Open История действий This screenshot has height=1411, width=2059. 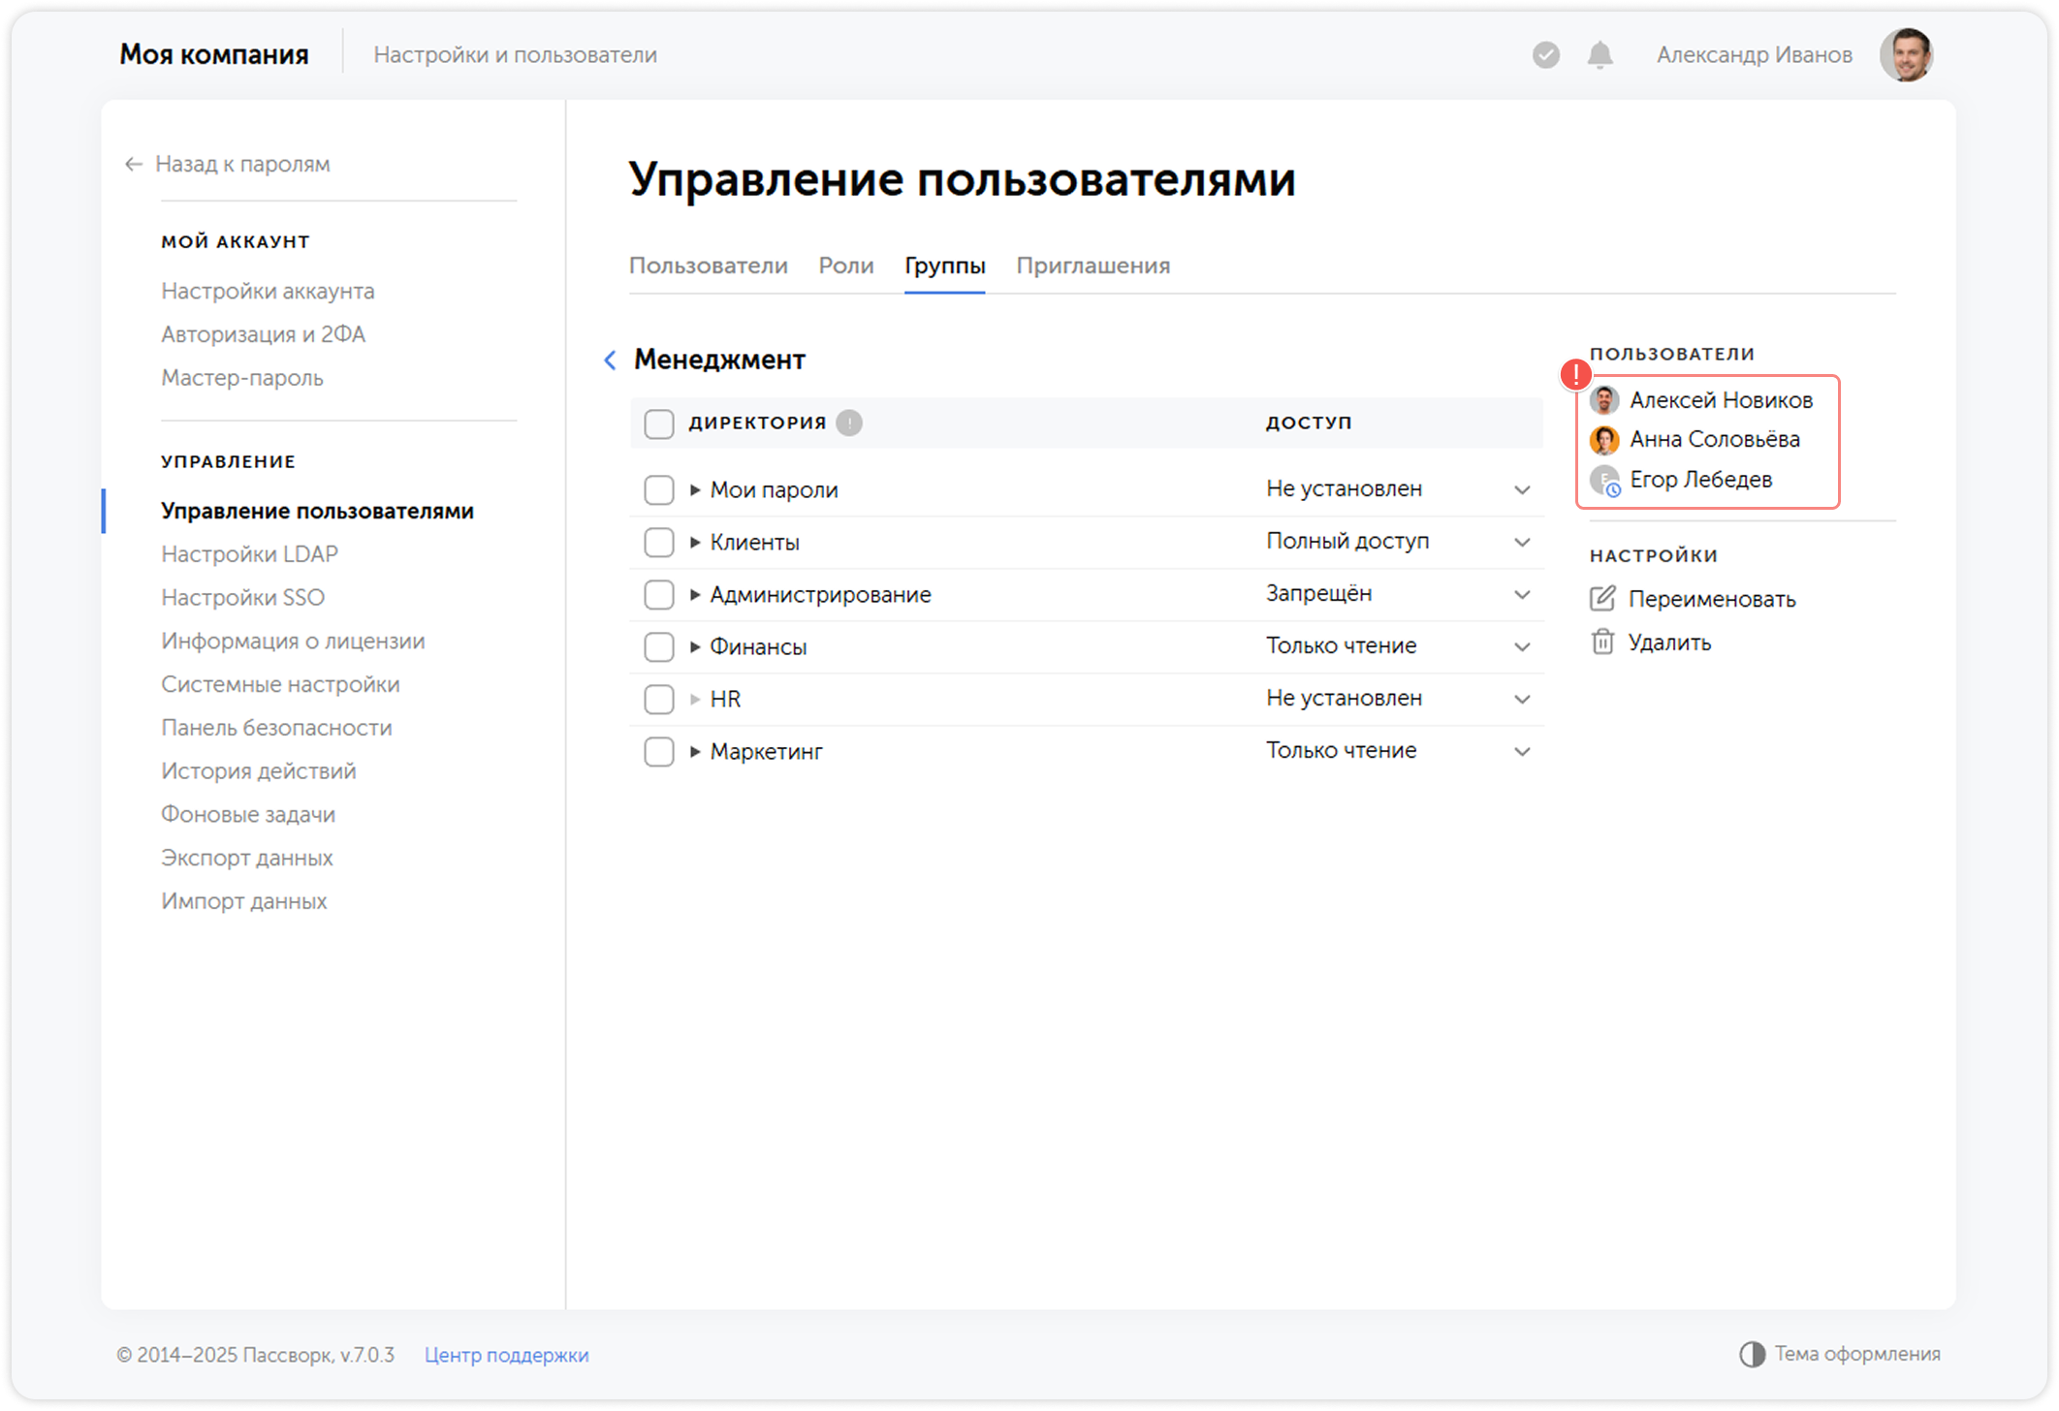[x=259, y=771]
